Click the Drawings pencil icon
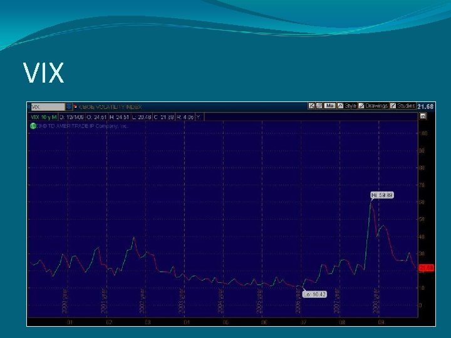Image resolution: width=451 pixels, height=338 pixels. point(361,106)
